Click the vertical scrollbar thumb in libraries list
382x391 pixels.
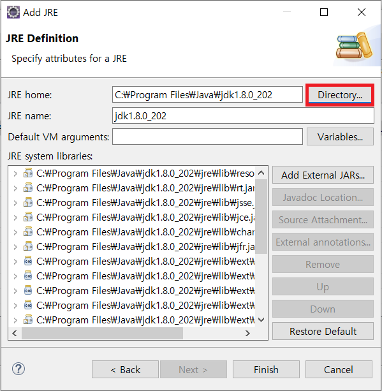click(x=261, y=216)
